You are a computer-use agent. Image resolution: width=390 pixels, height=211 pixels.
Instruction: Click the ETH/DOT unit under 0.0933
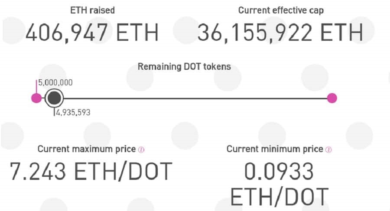point(279,196)
